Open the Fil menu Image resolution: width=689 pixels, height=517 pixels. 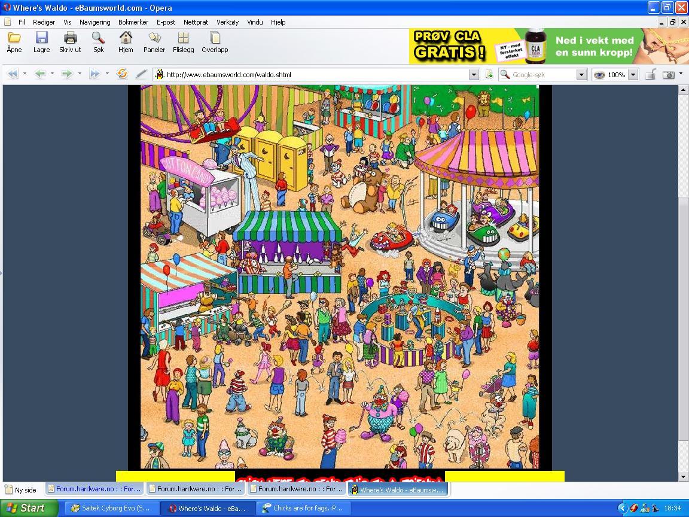(22, 22)
